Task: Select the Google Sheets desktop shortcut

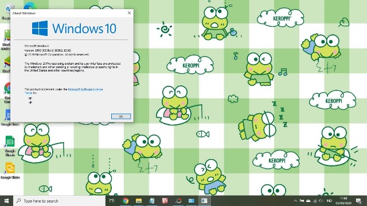Action: pyautogui.click(x=10, y=146)
